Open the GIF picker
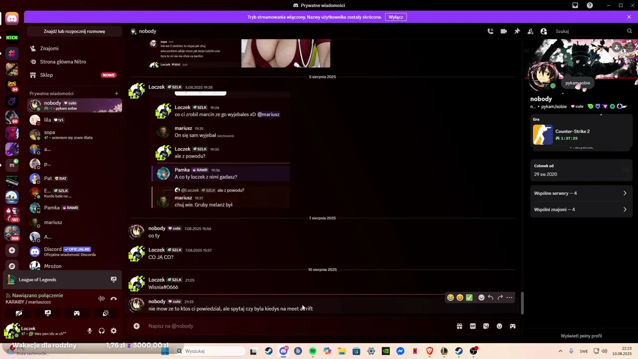Screen dimensions: 638x359 click(x=473, y=326)
